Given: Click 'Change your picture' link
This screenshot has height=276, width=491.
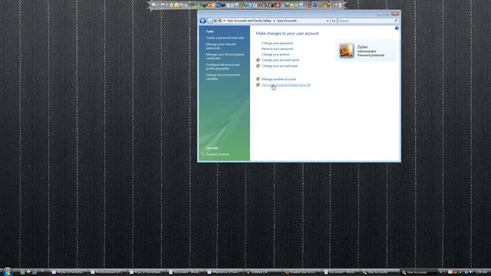Looking at the screenshot, I should (275, 54).
